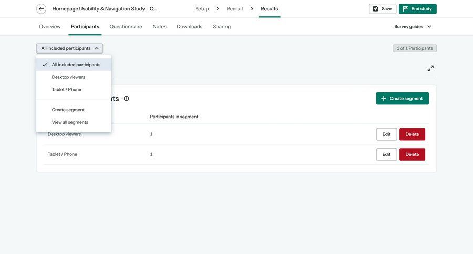Open the Survey guides dropdown
Image resolution: width=473 pixels, height=254 pixels.
pyautogui.click(x=413, y=27)
